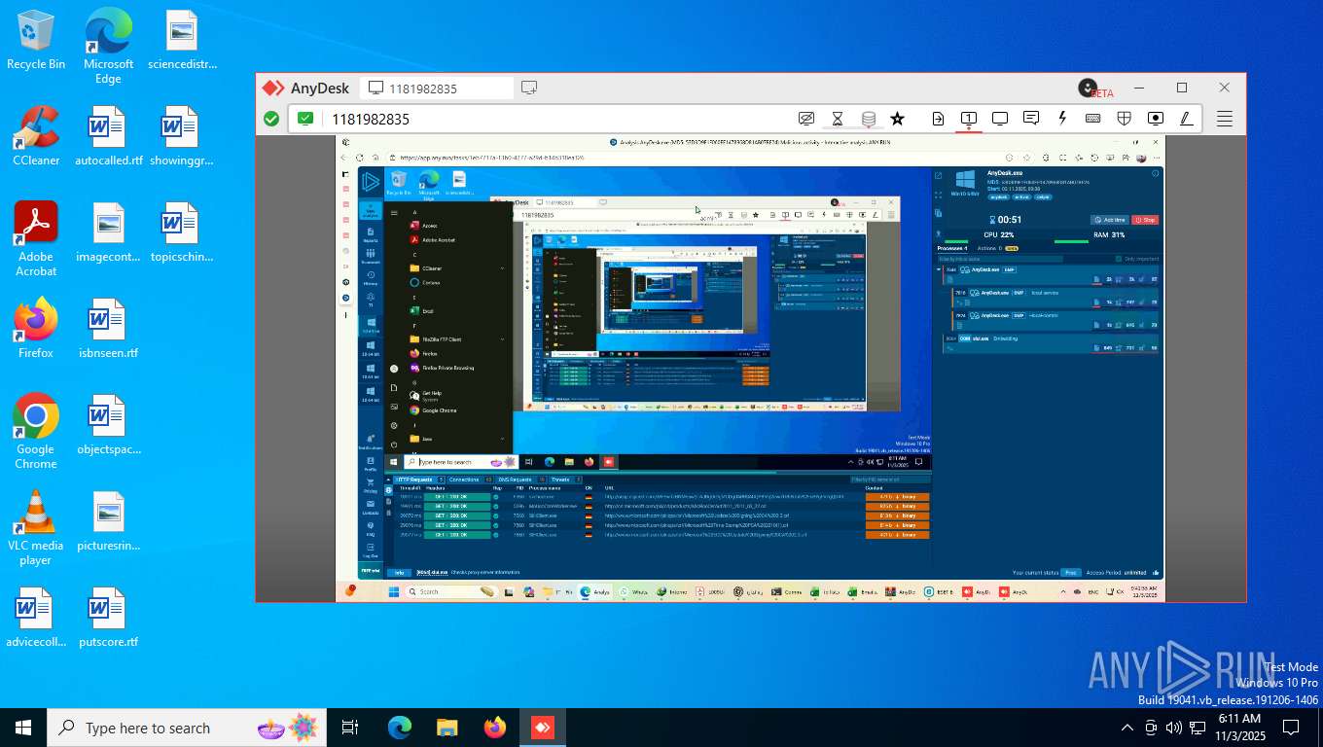The width and height of the screenshot is (1323, 747).
Task: Select isbnseen.rtf file on desktop
Action: [108, 329]
